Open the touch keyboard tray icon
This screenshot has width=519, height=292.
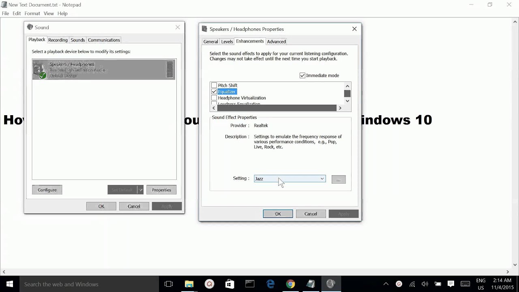[465, 284]
